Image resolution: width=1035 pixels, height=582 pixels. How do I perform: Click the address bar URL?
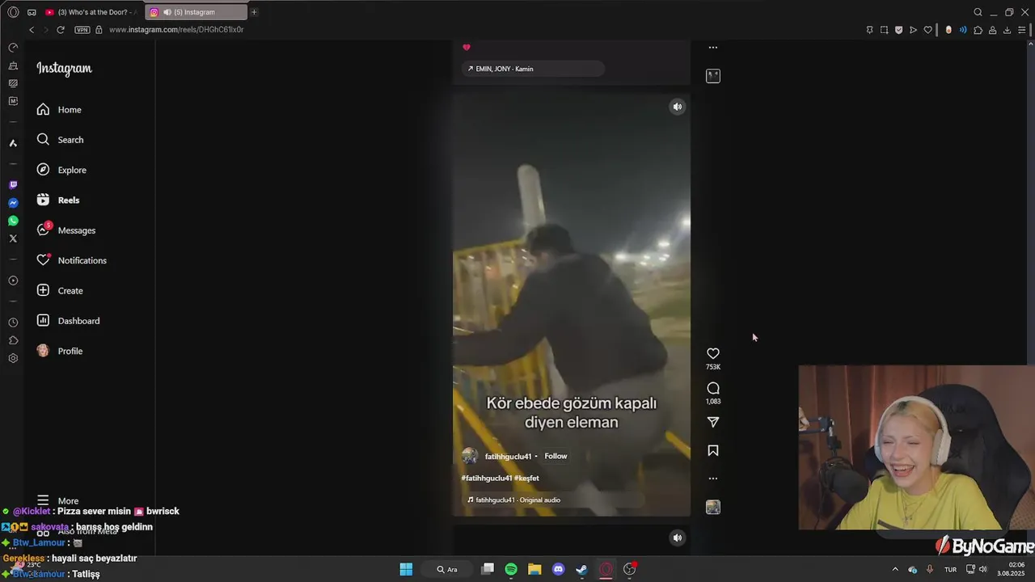[176, 30]
